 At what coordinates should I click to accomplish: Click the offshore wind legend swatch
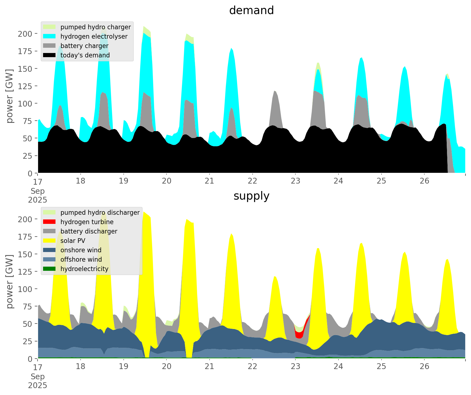(49, 259)
